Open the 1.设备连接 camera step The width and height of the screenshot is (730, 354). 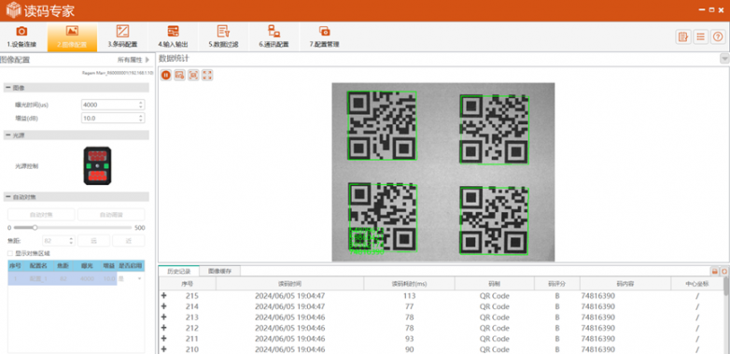click(x=21, y=37)
